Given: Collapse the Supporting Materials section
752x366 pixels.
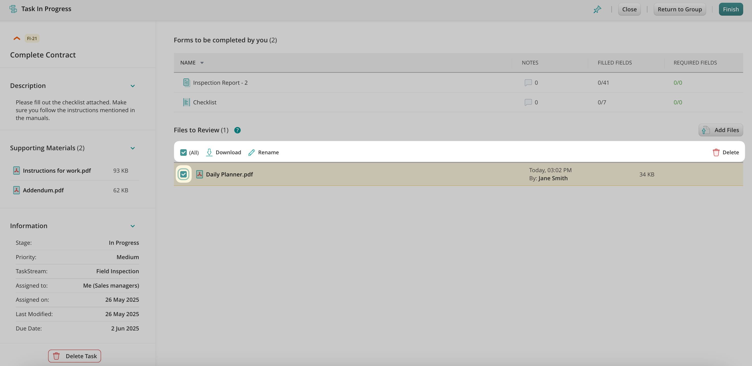Looking at the screenshot, I should tap(133, 148).
